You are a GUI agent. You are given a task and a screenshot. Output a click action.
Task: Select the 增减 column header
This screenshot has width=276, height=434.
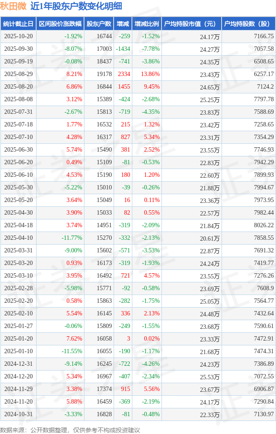point(123,24)
